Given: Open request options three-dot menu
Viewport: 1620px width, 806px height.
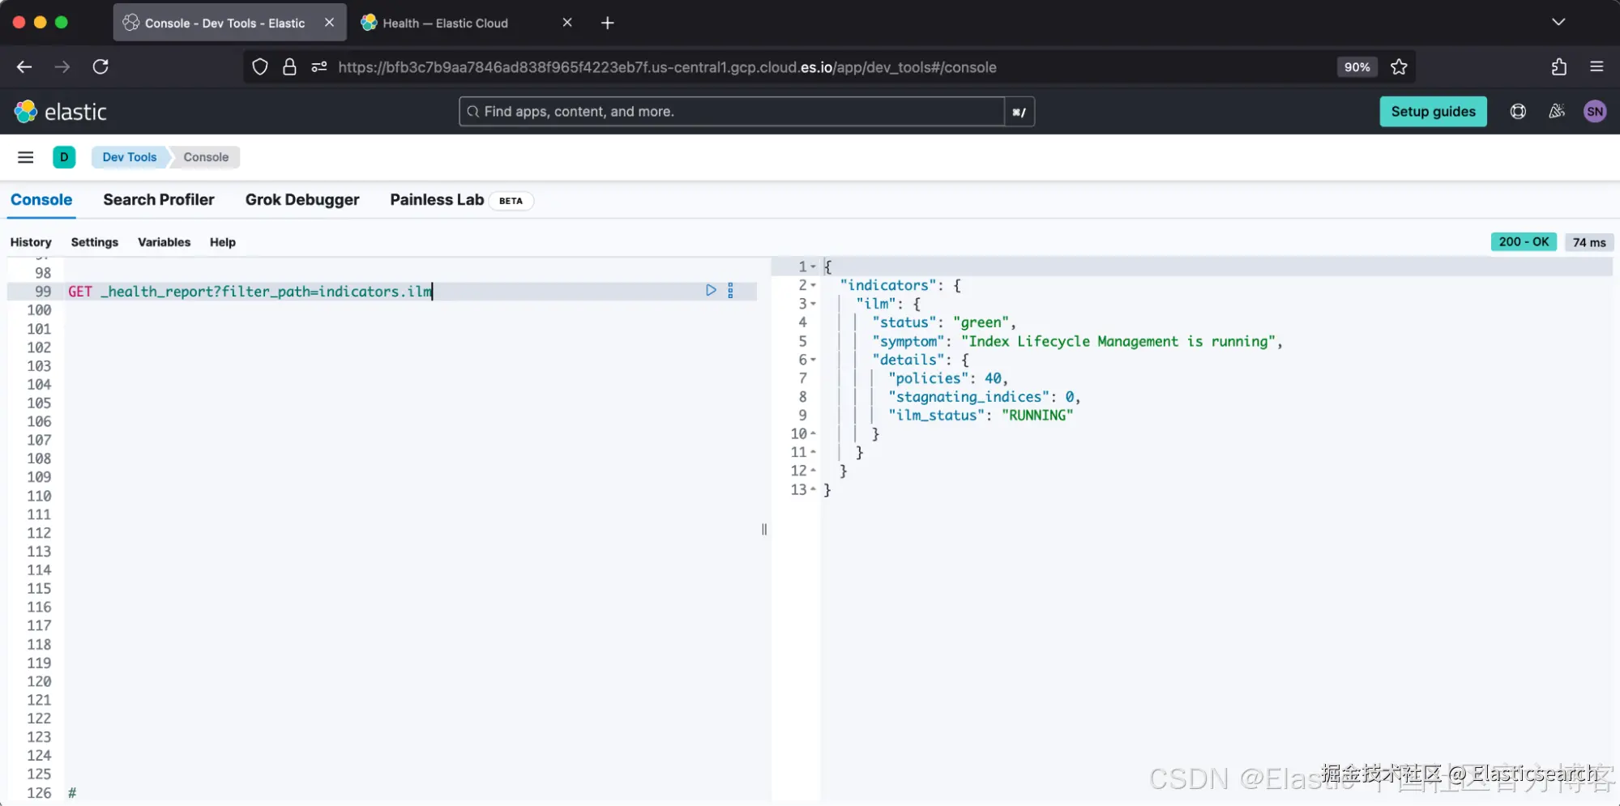Looking at the screenshot, I should (731, 291).
